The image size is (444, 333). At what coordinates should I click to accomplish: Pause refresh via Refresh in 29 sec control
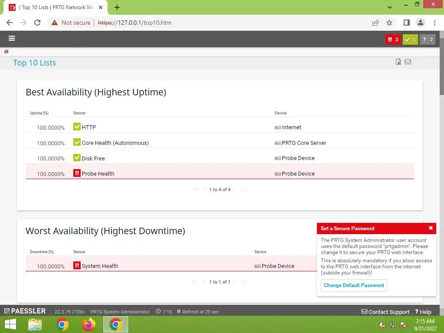coord(198,312)
